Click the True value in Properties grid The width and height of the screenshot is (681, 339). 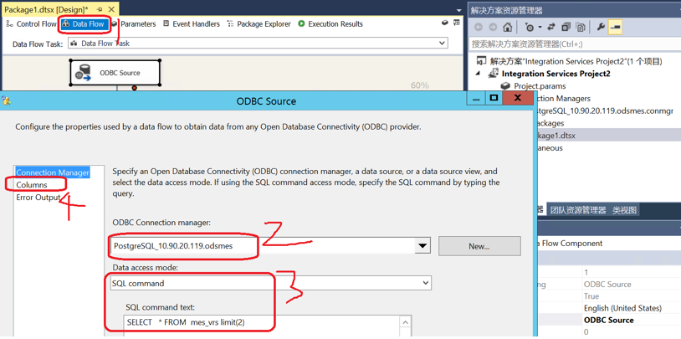591,296
